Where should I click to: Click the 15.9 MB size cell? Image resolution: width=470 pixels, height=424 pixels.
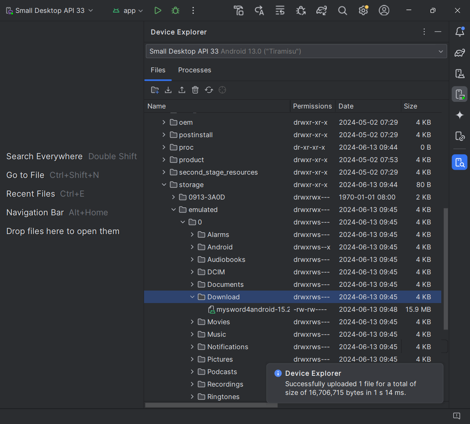pyautogui.click(x=418, y=309)
